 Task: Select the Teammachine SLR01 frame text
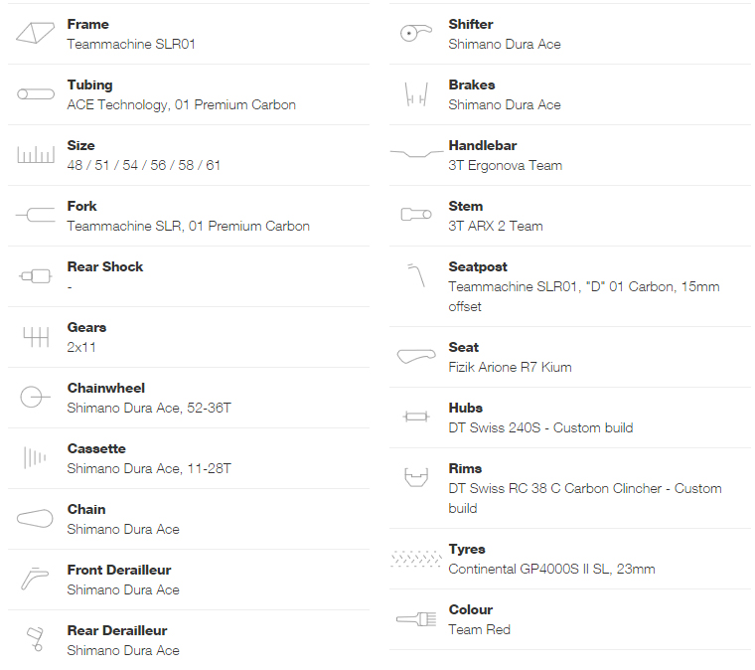[x=131, y=45]
